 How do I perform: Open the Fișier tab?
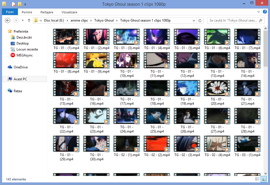[x=10, y=12]
